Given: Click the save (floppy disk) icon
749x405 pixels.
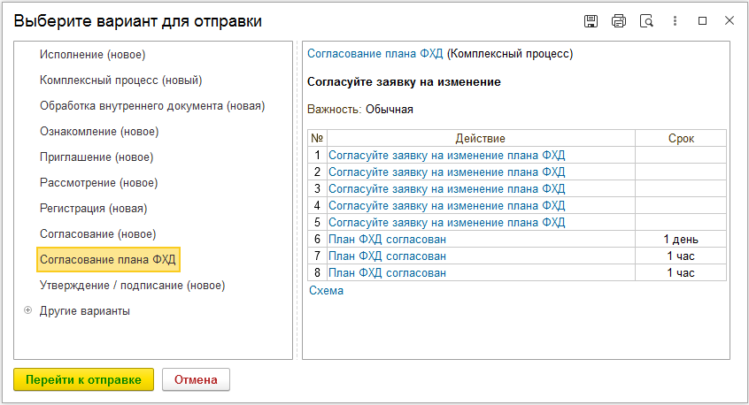Looking at the screenshot, I should (591, 21).
